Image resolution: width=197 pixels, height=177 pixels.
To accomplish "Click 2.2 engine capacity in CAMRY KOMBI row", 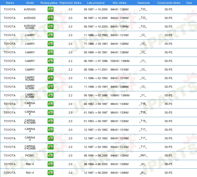I will click(70, 95).
